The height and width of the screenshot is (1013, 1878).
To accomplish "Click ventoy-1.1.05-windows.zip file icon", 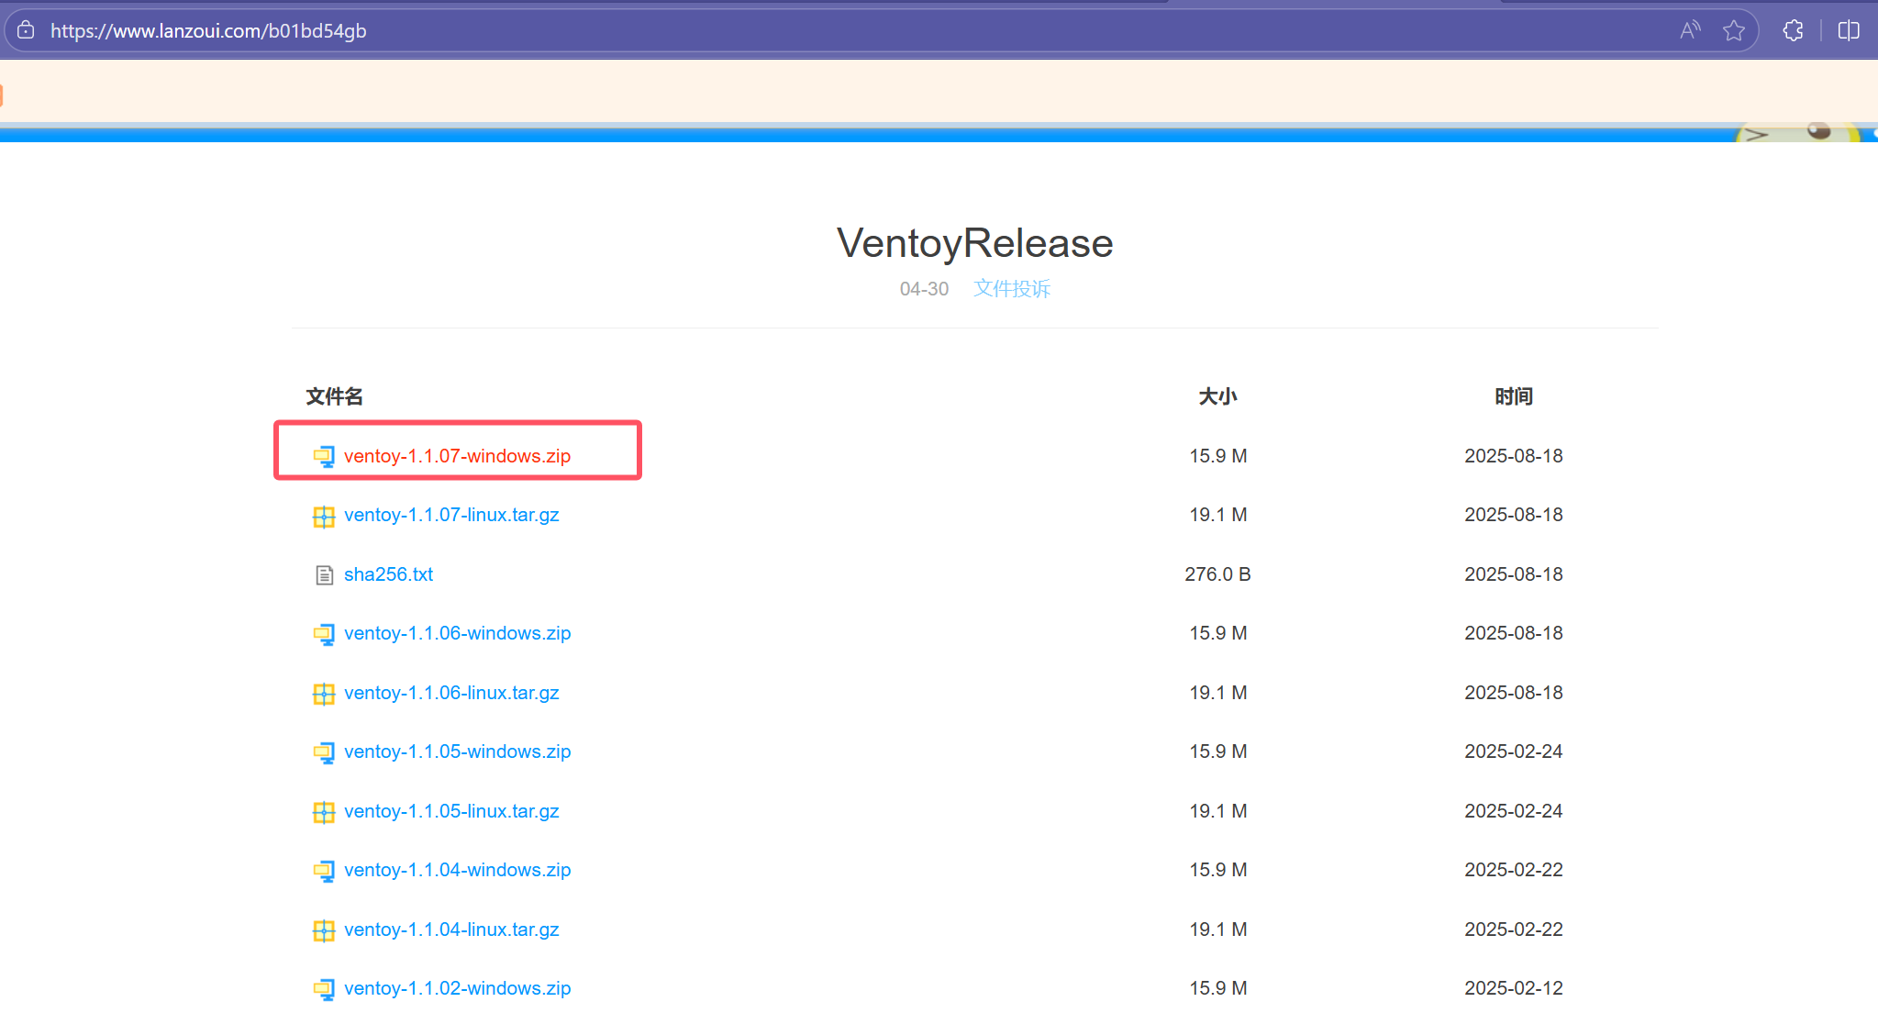I will click(324, 752).
